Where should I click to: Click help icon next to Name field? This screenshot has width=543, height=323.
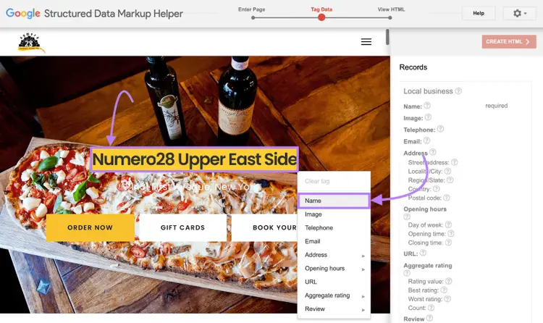click(x=427, y=105)
